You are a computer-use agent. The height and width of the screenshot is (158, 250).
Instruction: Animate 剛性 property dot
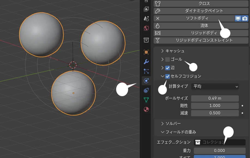click(x=242, y=106)
